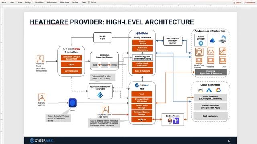257x144 pixels.
Task: Click the ServiceNow logo
Action: tap(71, 49)
